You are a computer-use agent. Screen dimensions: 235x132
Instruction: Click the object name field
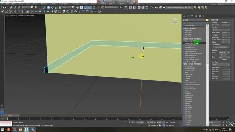click(x=194, y=20)
